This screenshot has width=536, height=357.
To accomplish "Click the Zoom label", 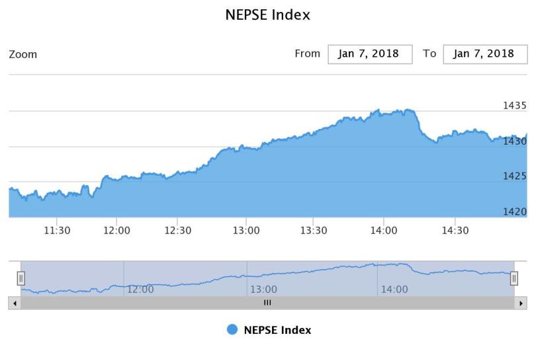I will click(x=22, y=54).
